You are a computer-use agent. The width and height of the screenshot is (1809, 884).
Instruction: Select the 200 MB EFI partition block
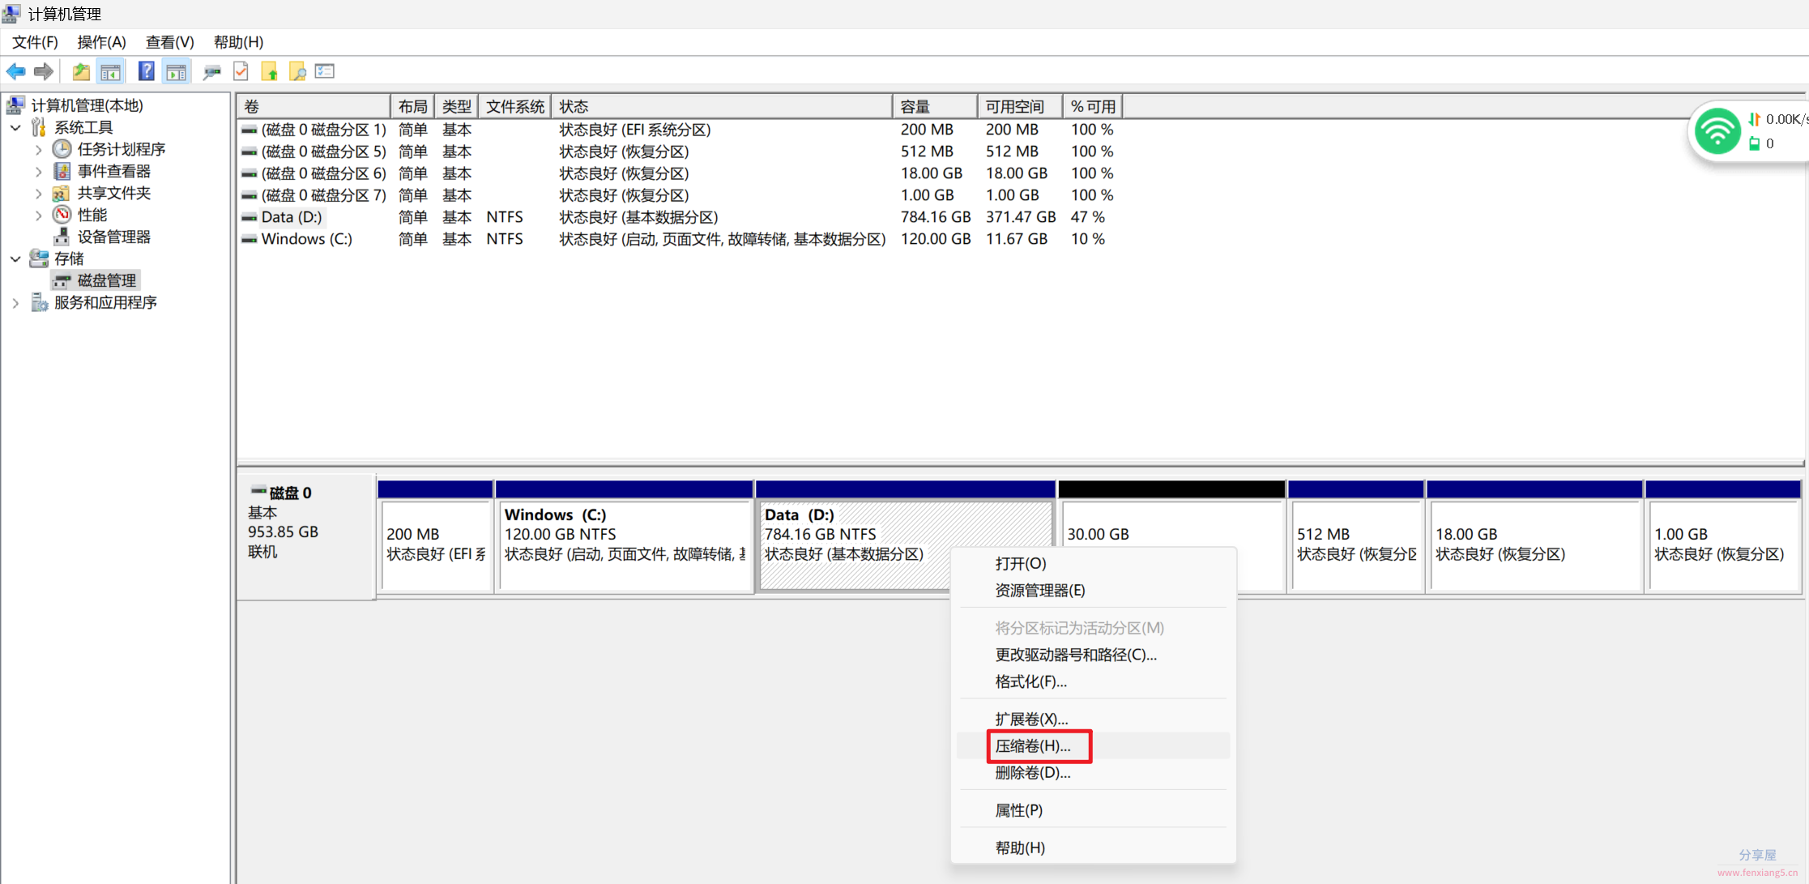pyautogui.click(x=436, y=537)
